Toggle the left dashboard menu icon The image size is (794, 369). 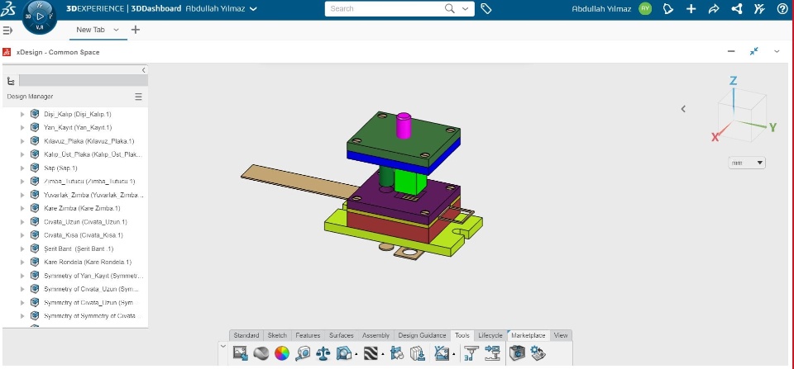(x=7, y=31)
